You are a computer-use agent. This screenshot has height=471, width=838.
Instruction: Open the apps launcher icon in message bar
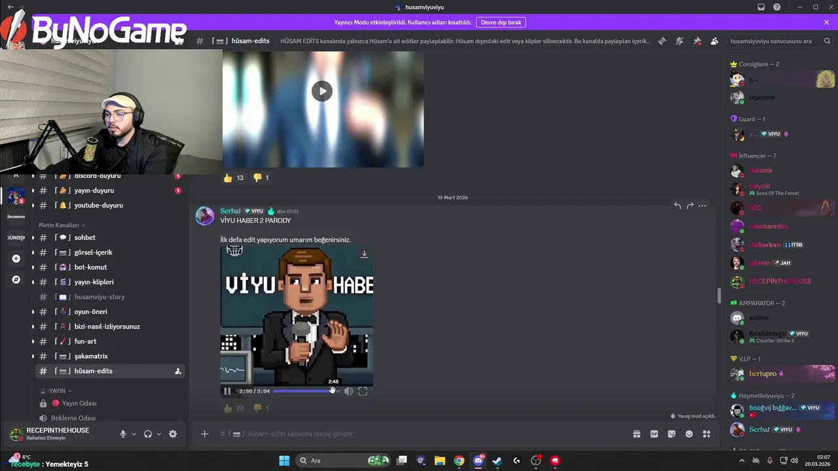(706, 434)
